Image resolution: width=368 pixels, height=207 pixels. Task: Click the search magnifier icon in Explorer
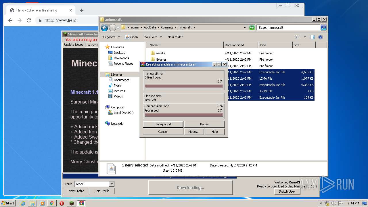[323, 28]
